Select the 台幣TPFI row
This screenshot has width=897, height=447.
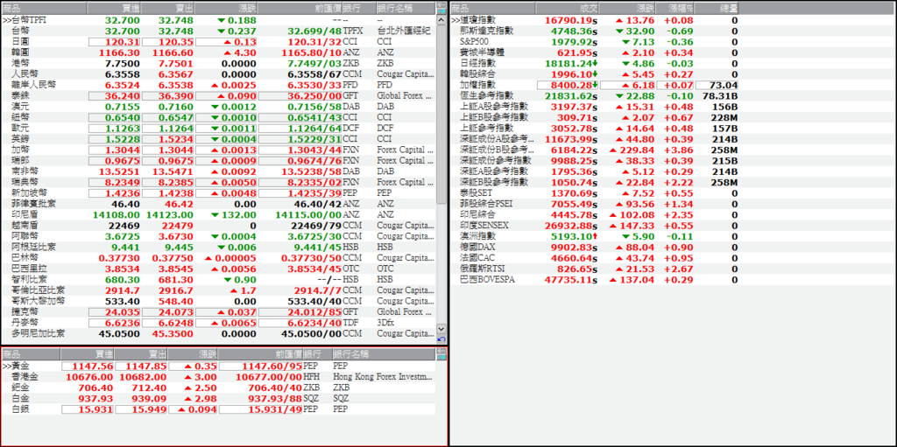[x=218, y=20]
